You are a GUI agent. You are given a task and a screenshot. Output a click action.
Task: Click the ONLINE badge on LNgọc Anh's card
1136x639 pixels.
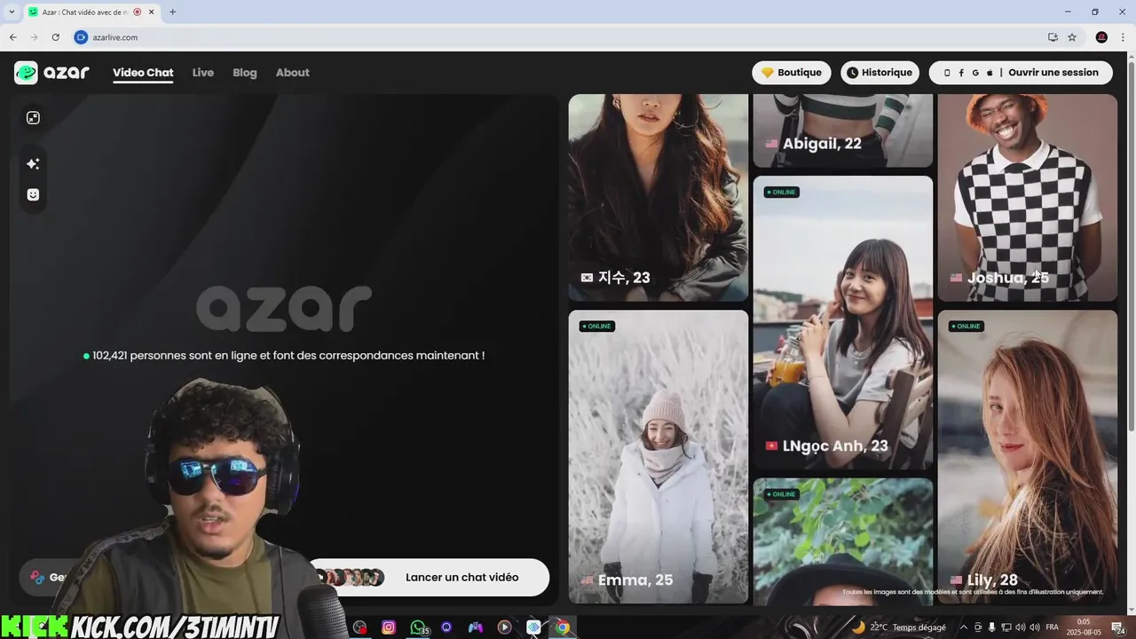pyautogui.click(x=780, y=192)
